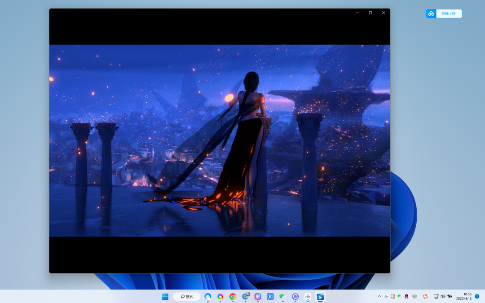Click the video frame in the player
This screenshot has height=303, width=485.
click(x=220, y=141)
